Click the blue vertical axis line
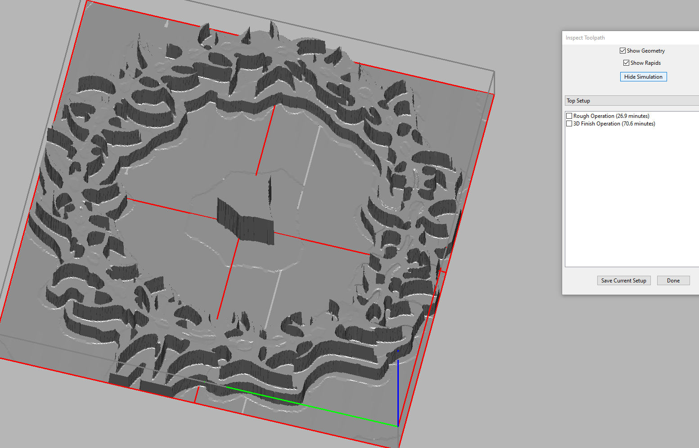This screenshot has height=448, width=699. coord(398,391)
